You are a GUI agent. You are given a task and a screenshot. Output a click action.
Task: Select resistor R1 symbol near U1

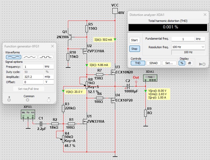(x=71, y=124)
